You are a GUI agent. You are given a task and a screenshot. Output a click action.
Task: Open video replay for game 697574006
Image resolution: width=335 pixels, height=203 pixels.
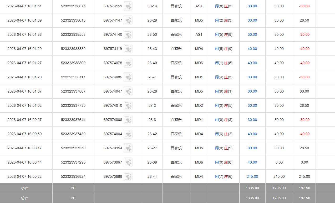(128, 120)
